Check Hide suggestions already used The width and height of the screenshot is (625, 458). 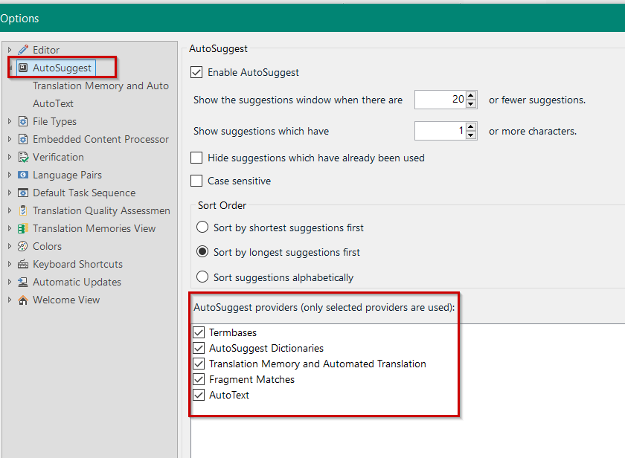tap(196, 158)
